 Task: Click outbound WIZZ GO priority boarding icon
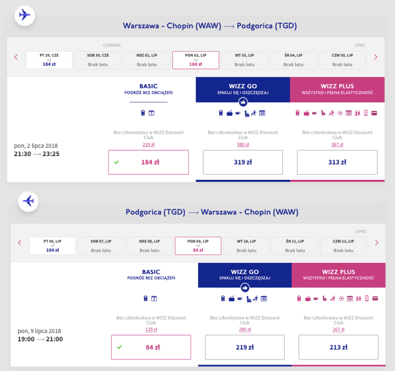254,113
